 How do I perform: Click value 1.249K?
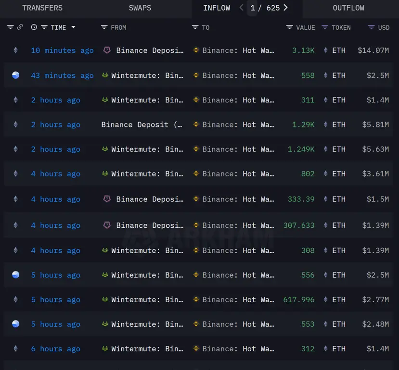tap(301, 149)
